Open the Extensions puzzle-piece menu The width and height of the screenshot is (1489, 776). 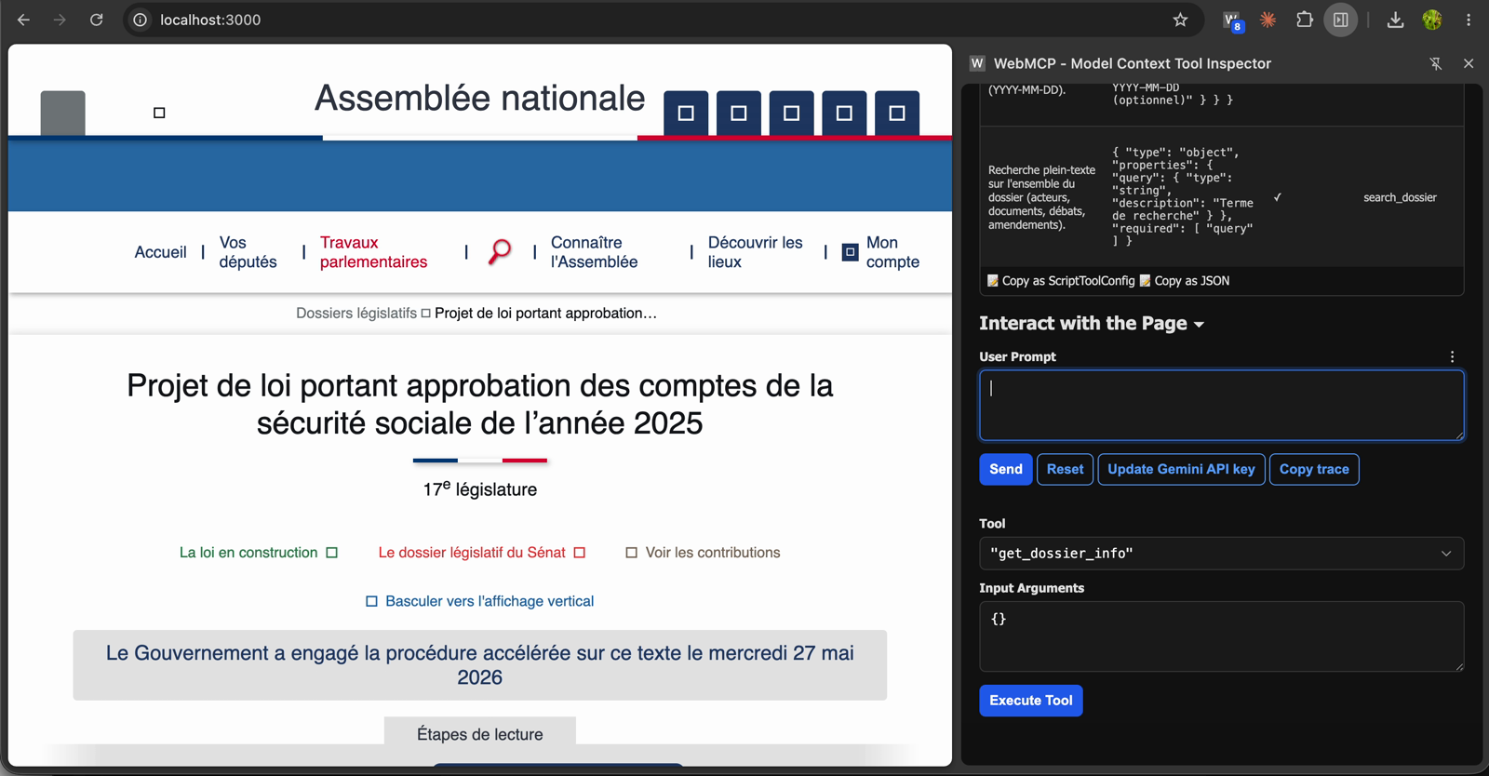(1304, 20)
